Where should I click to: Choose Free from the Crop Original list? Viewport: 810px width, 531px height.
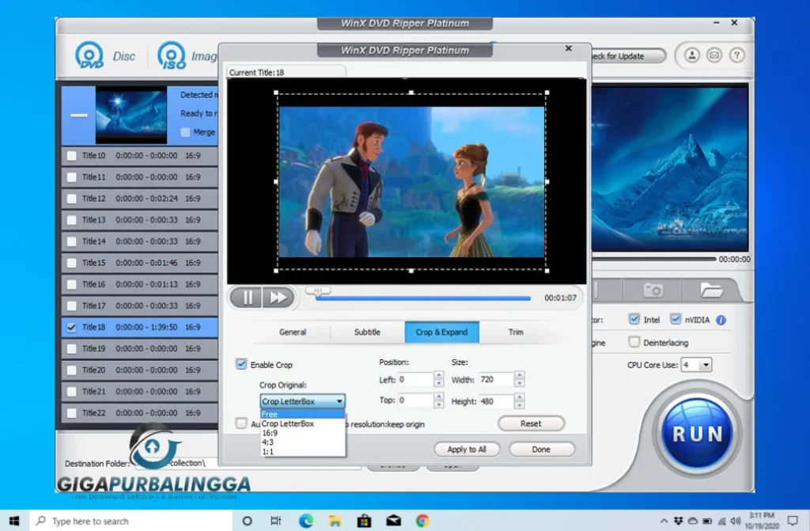coord(271,413)
